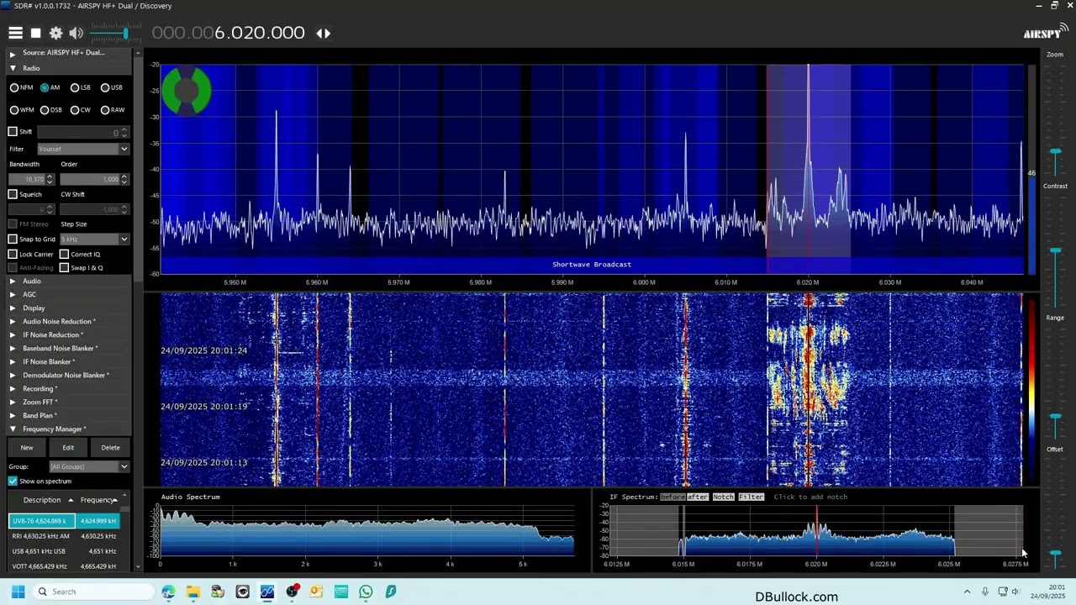This screenshot has height=605, width=1076.
Task: Open the Windows Start menu
Action: [x=18, y=592]
